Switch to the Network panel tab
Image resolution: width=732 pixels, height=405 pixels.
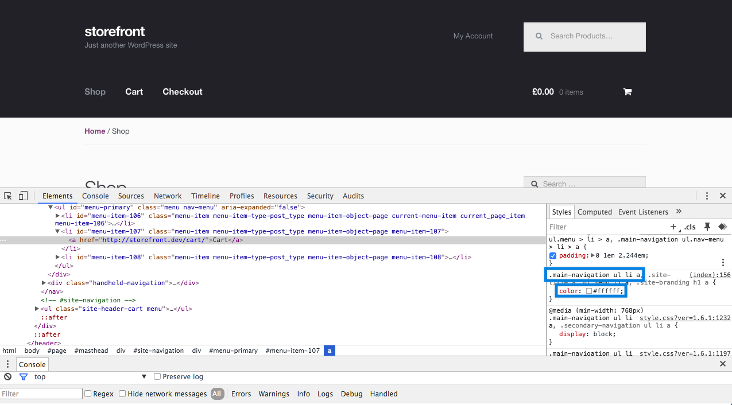click(x=168, y=196)
